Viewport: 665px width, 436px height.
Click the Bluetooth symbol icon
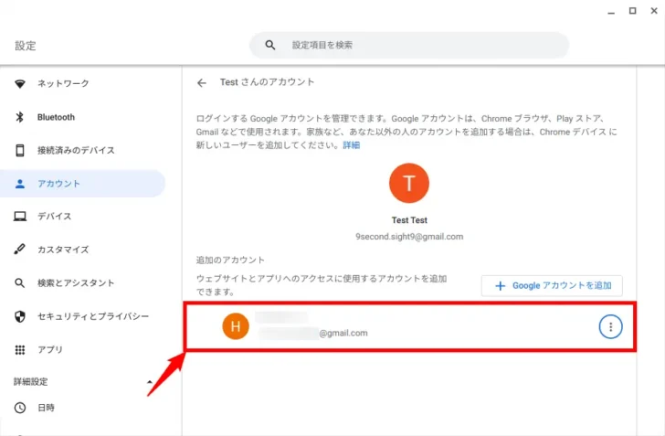[x=19, y=117]
